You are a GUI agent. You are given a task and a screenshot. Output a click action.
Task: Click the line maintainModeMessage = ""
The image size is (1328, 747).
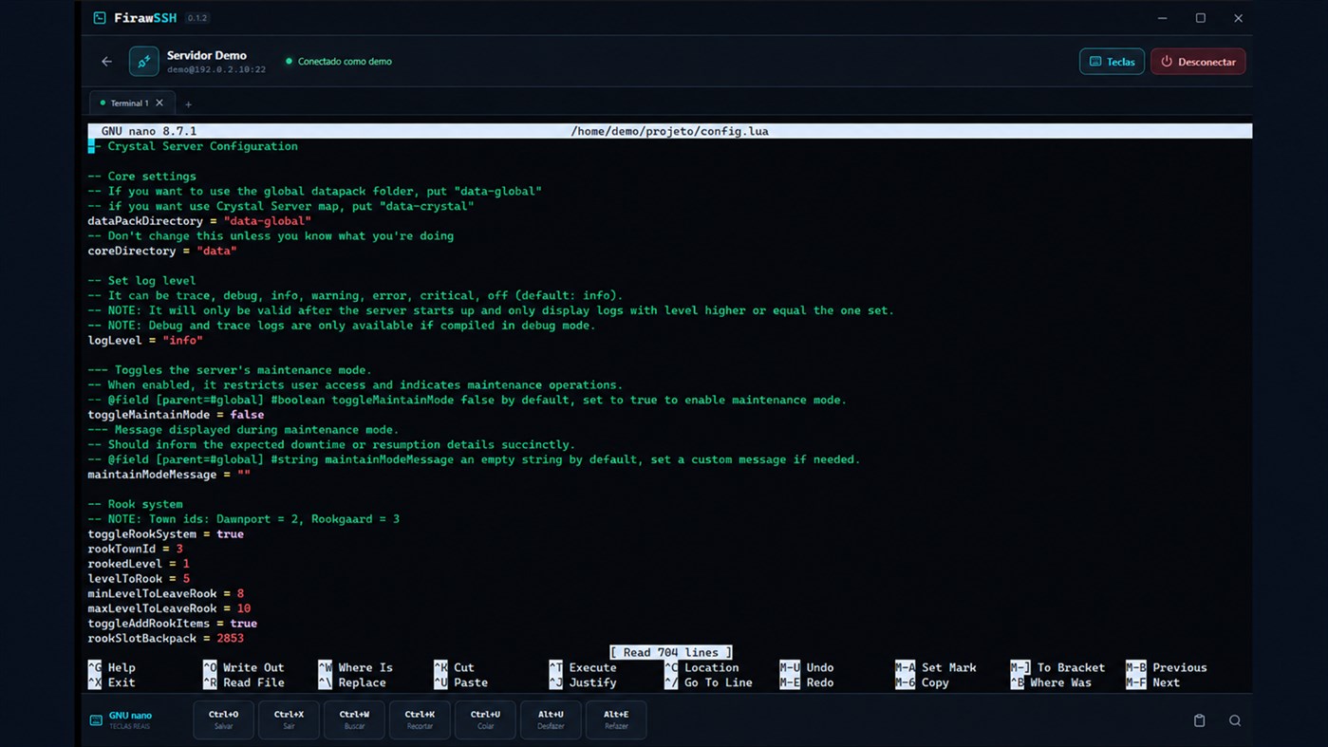coord(169,475)
